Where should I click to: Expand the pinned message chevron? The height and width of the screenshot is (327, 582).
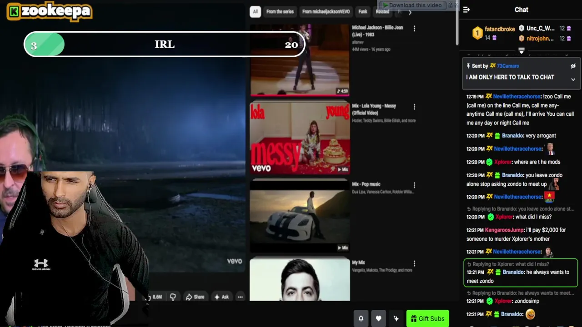573,79
